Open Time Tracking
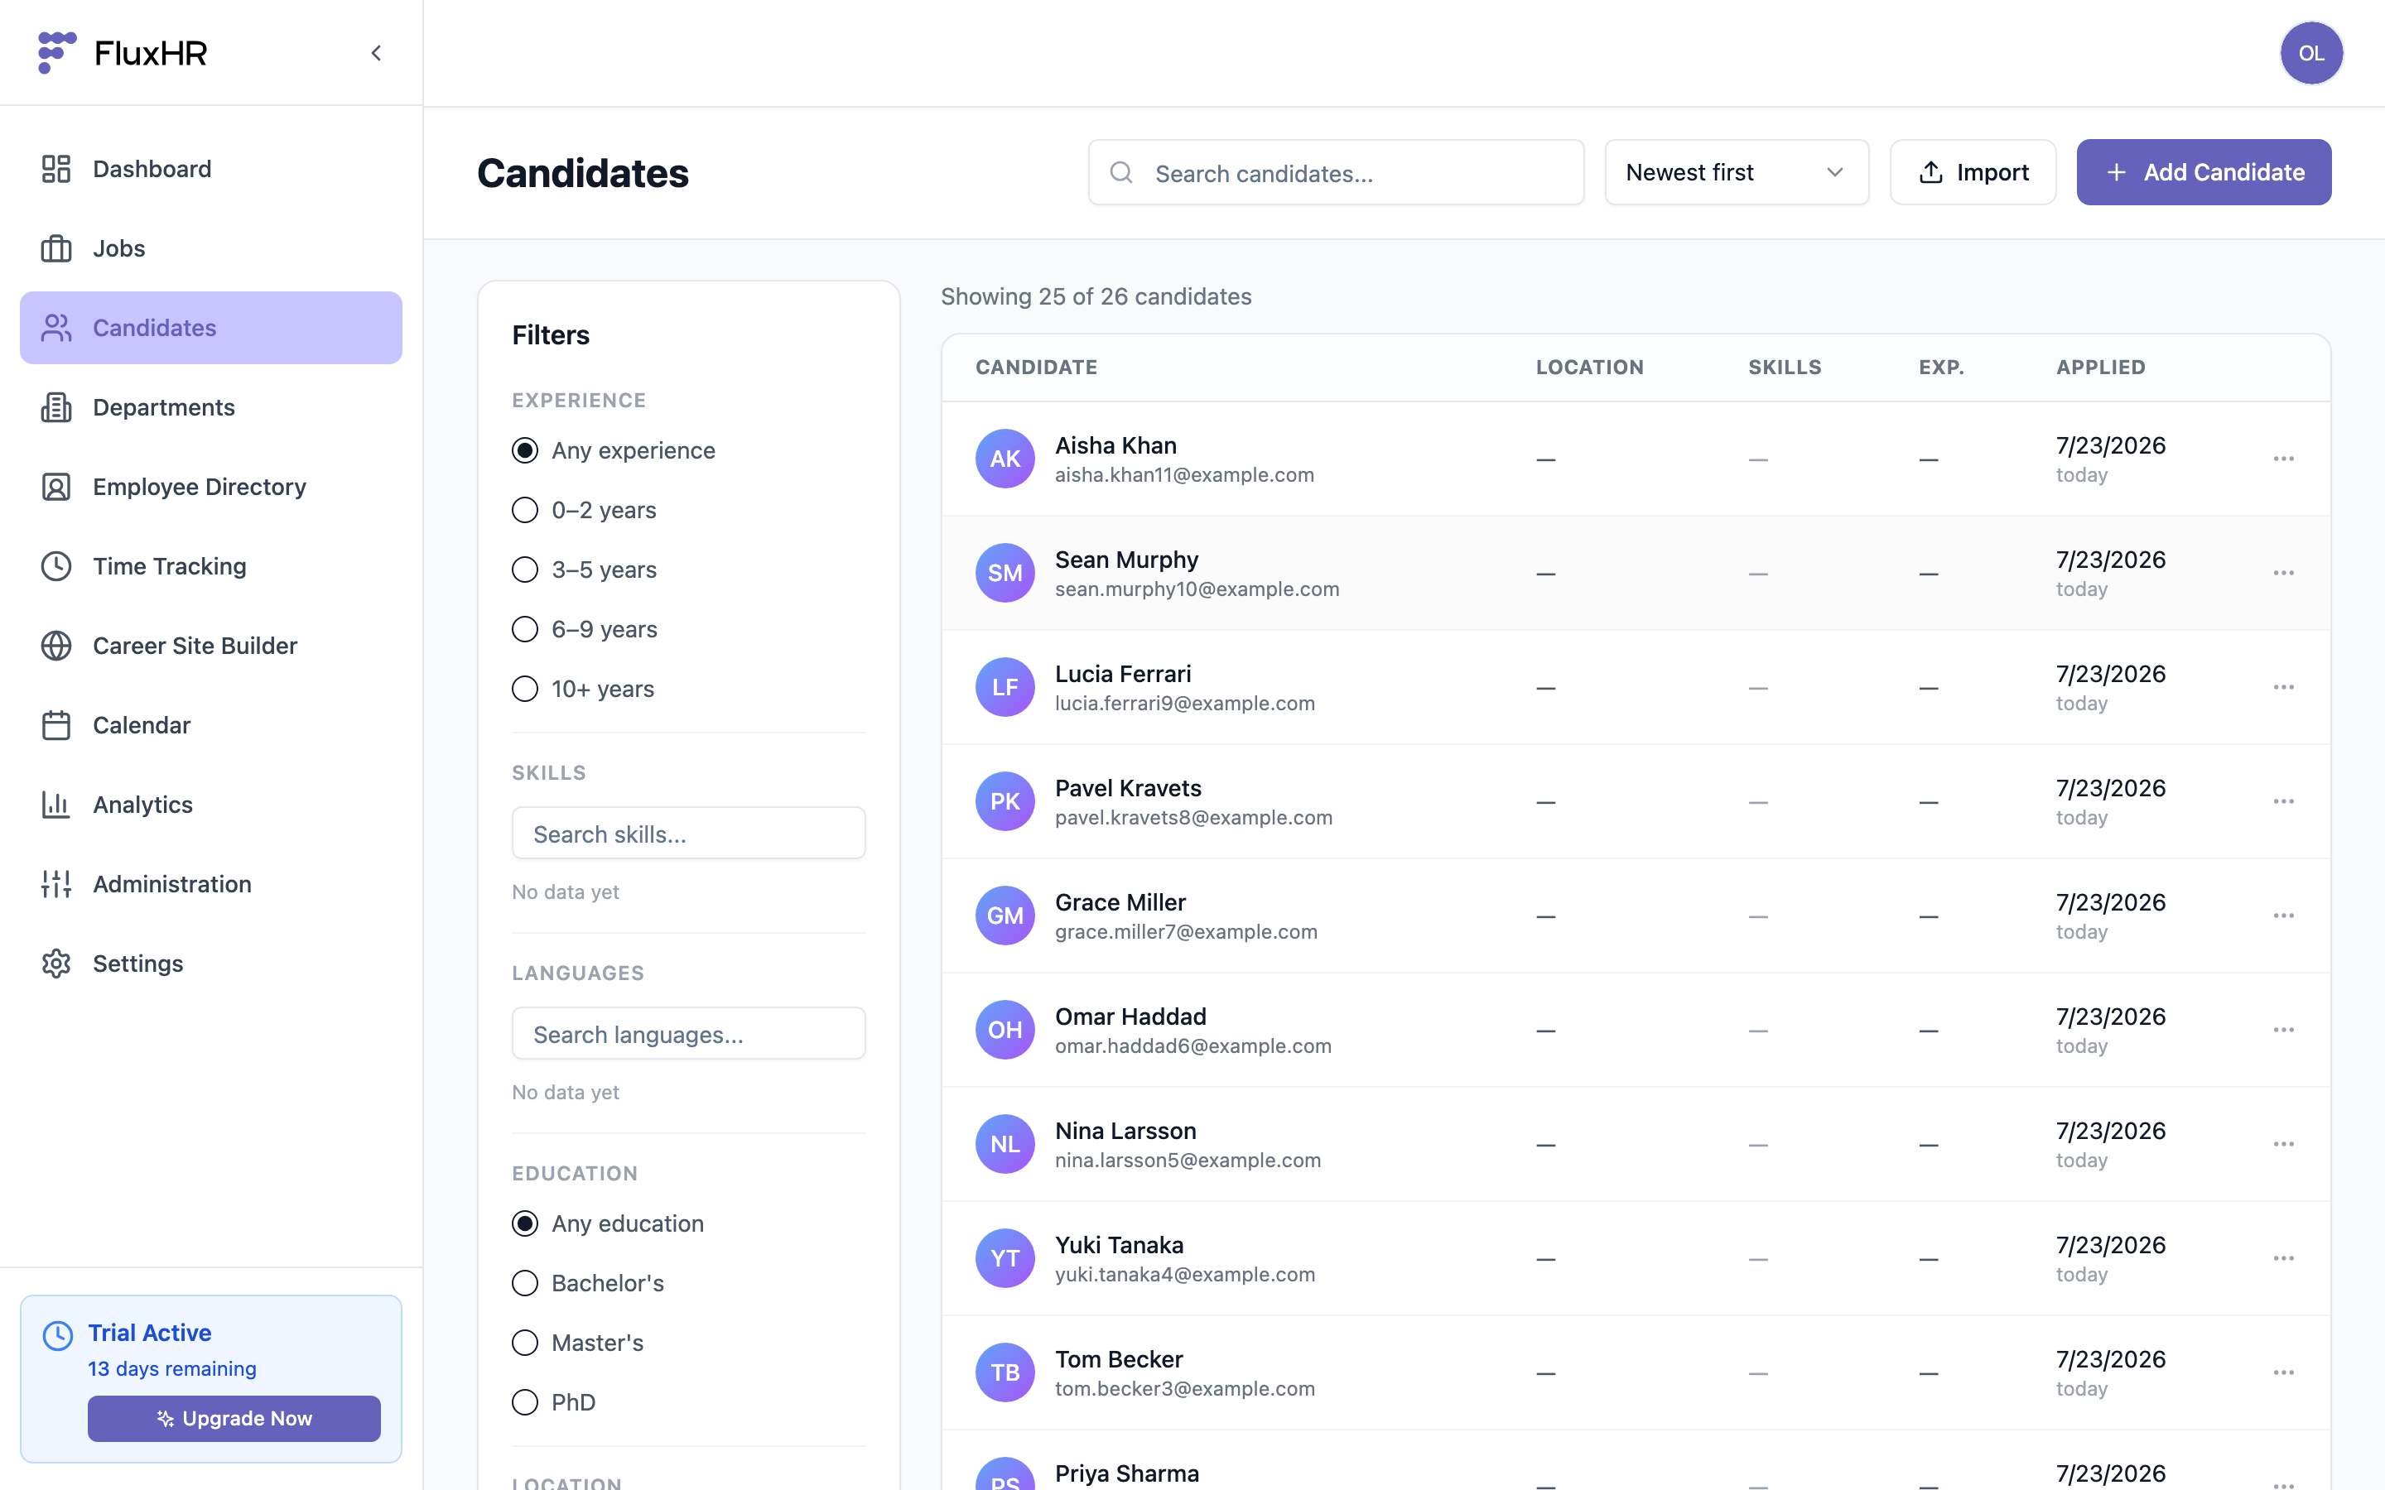The height and width of the screenshot is (1490, 2385). click(211, 567)
